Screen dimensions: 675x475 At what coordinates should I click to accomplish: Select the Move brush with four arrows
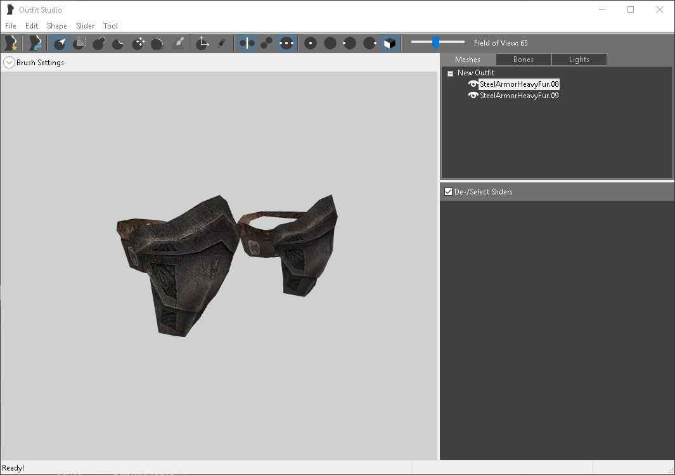click(138, 43)
